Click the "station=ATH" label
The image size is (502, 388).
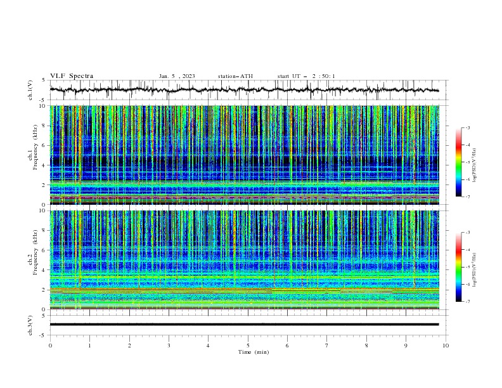coord(235,76)
